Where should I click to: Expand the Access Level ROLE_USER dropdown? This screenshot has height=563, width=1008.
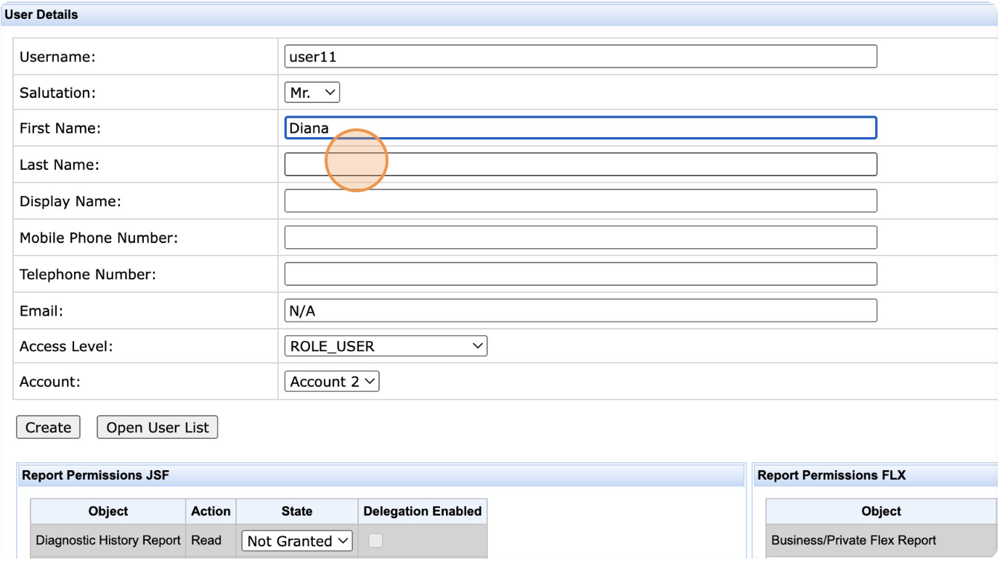[x=386, y=347]
